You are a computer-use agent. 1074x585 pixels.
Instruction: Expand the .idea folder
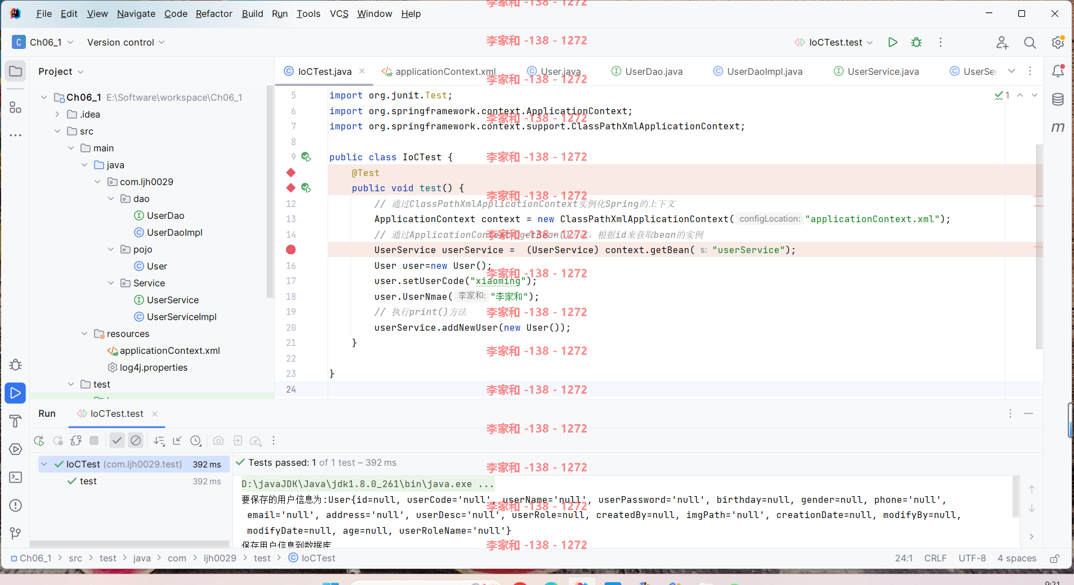[x=57, y=114]
